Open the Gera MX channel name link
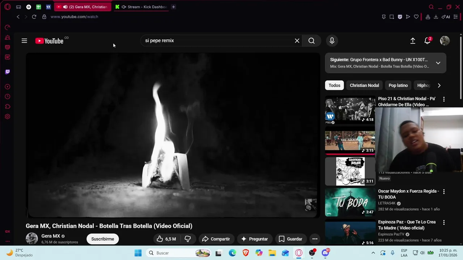Image resolution: width=463 pixels, height=260 pixels. (51, 236)
